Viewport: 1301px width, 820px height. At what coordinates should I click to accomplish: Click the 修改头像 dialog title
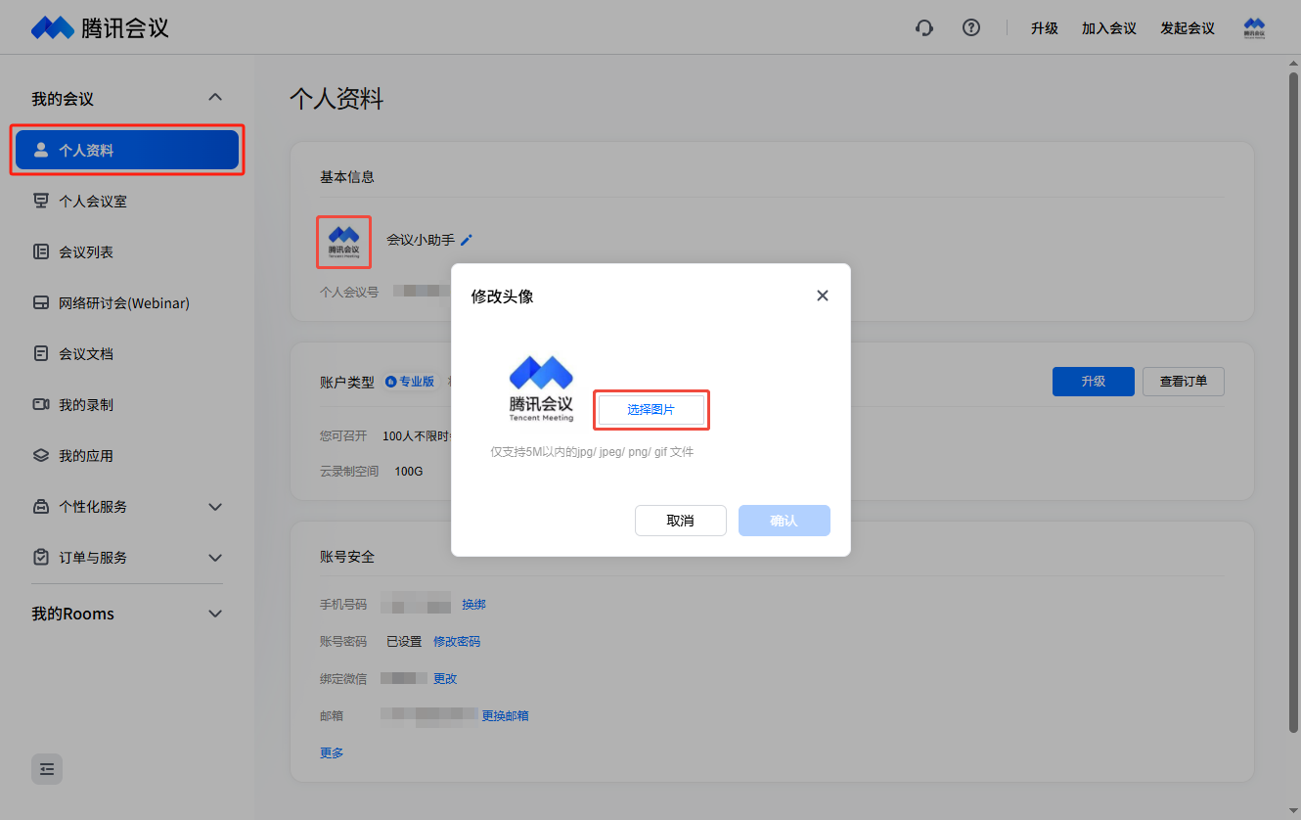click(x=503, y=296)
